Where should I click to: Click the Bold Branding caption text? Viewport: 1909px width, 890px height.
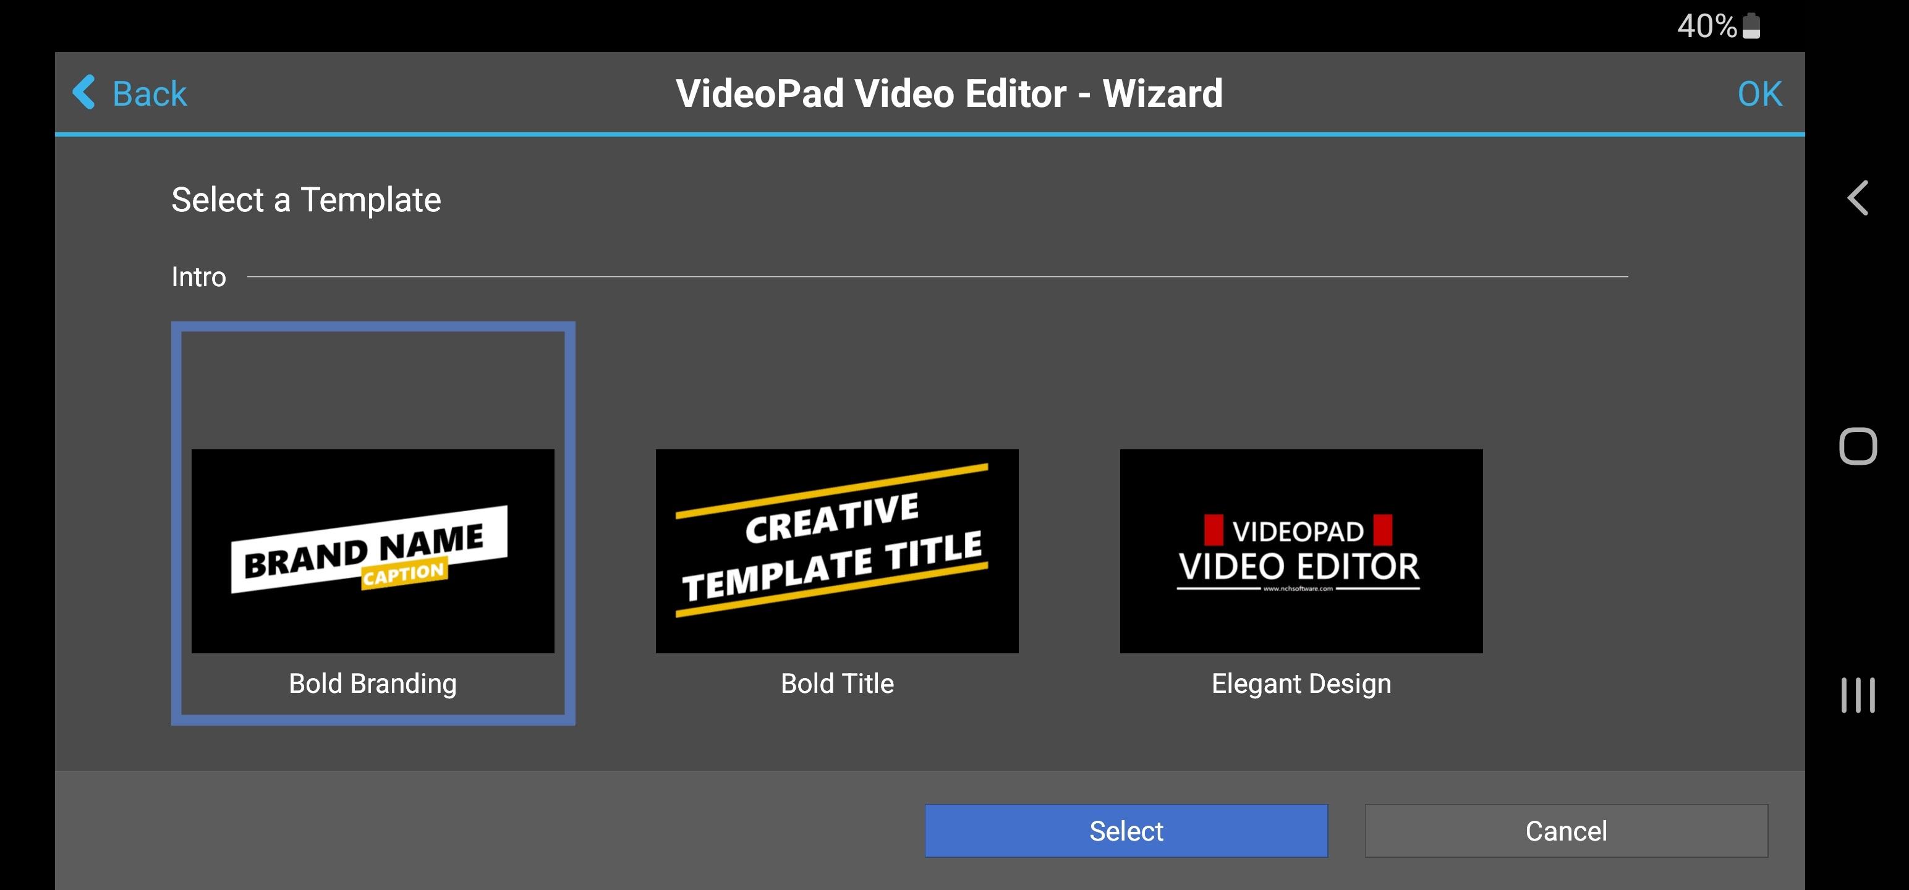(x=373, y=683)
